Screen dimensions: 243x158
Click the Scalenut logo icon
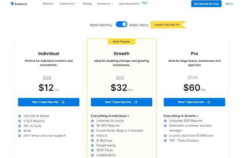pyautogui.click(x=12, y=4)
